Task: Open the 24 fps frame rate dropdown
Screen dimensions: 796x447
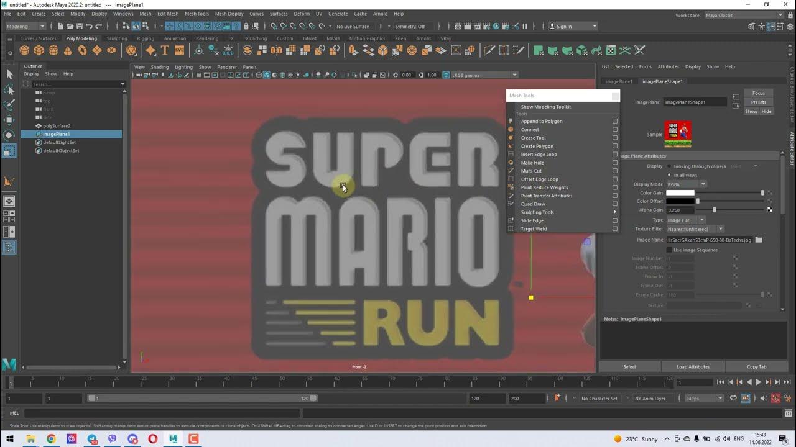Action: pyautogui.click(x=704, y=398)
